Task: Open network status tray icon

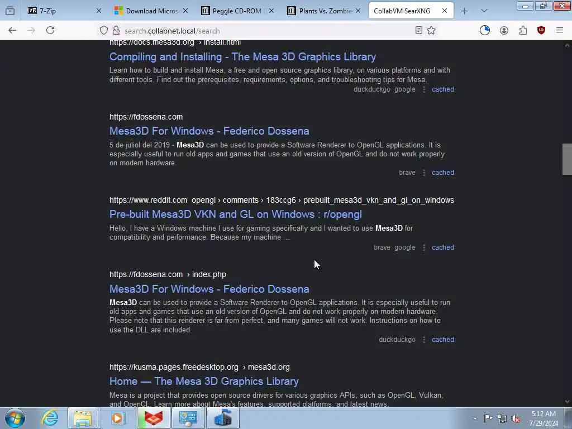Action: [x=502, y=418]
